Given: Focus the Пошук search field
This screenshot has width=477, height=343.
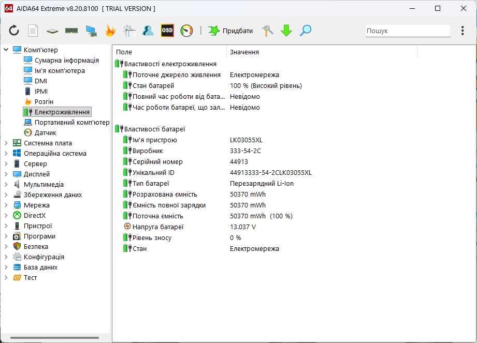Looking at the screenshot, I should pyautogui.click(x=408, y=31).
